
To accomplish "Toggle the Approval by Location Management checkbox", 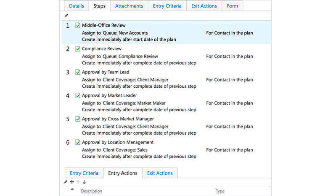I will (x=78, y=142).
